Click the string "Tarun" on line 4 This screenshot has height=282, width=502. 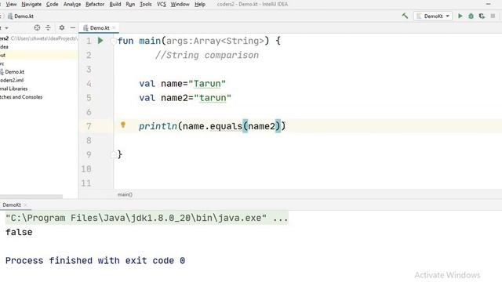(x=207, y=84)
